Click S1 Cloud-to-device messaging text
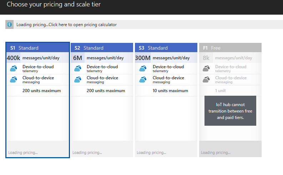 pos(38,79)
